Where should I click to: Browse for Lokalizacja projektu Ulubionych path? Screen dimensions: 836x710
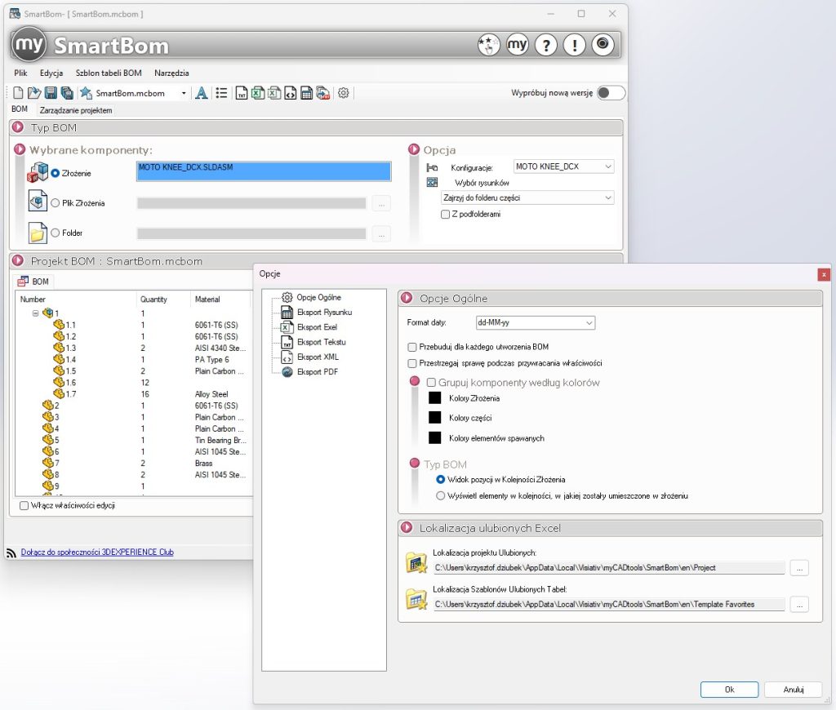(x=799, y=568)
